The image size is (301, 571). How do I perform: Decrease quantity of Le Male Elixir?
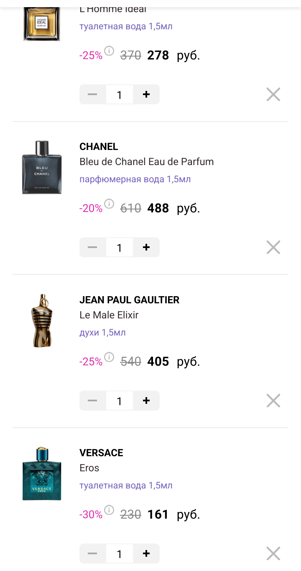tap(92, 401)
